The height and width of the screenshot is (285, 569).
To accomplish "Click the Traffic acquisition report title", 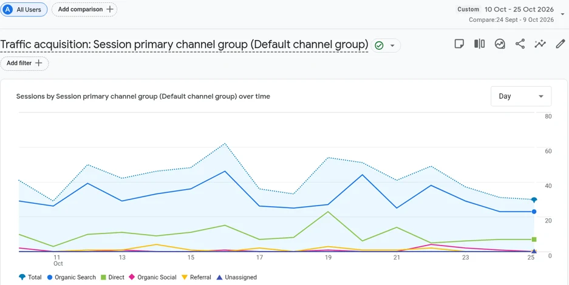I will tap(185, 45).
